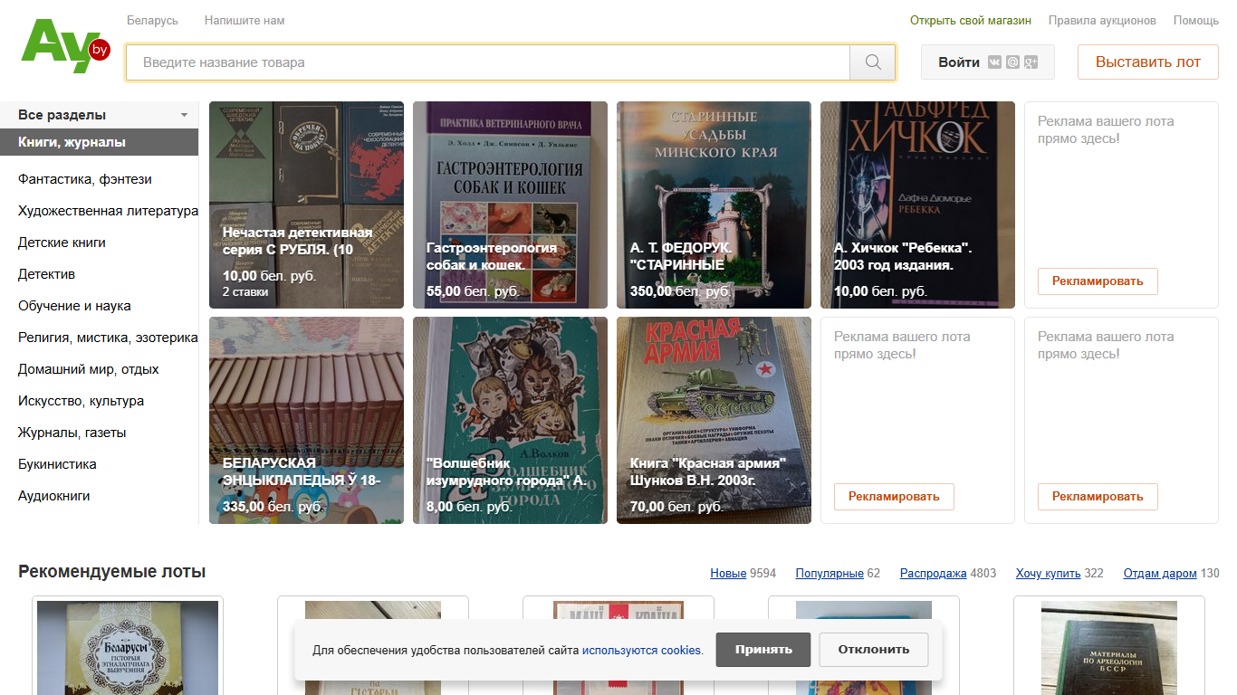Log in via the Google+ icon
This screenshot has height=695, width=1237.
(x=1031, y=62)
